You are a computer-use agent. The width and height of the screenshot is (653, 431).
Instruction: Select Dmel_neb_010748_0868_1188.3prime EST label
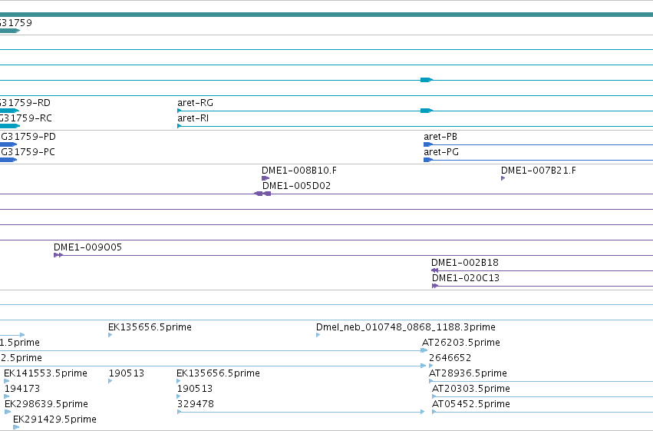point(406,327)
